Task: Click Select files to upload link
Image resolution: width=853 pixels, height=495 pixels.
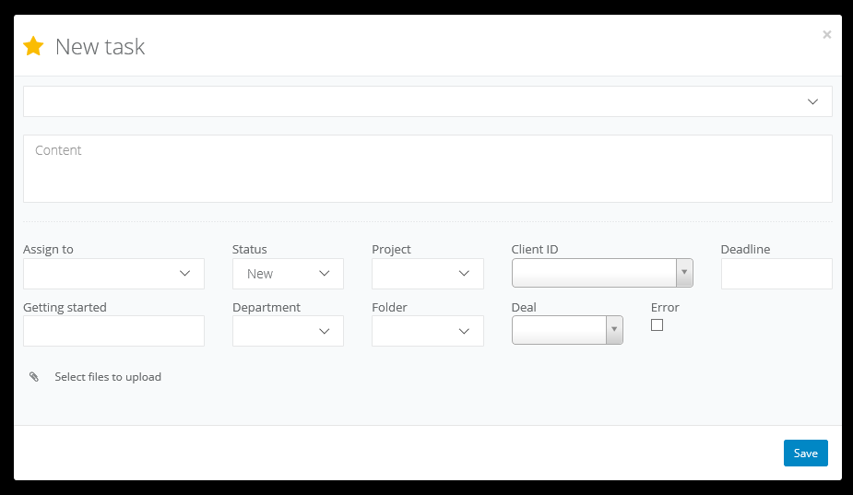Action: click(x=108, y=377)
